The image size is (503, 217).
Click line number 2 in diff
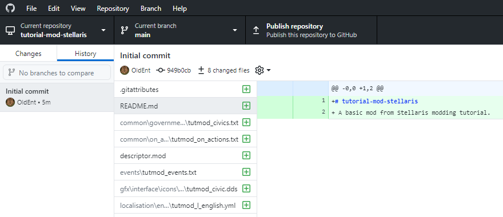[x=324, y=112]
